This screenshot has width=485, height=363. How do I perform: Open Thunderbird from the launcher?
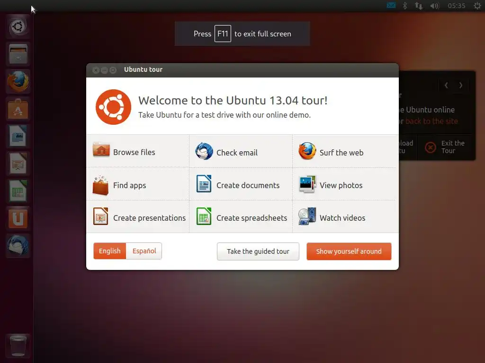click(18, 246)
